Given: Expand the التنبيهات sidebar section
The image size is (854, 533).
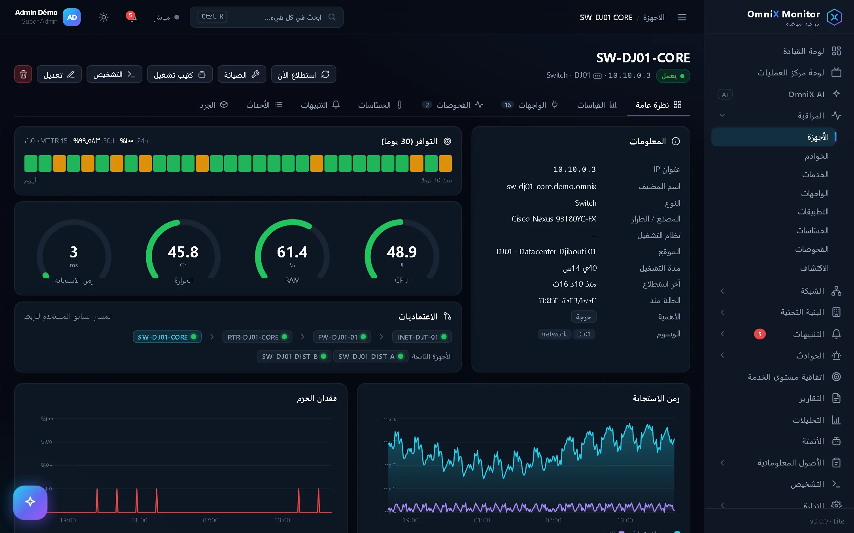Looking at the screenshot, I should click(x=722, y=334).
